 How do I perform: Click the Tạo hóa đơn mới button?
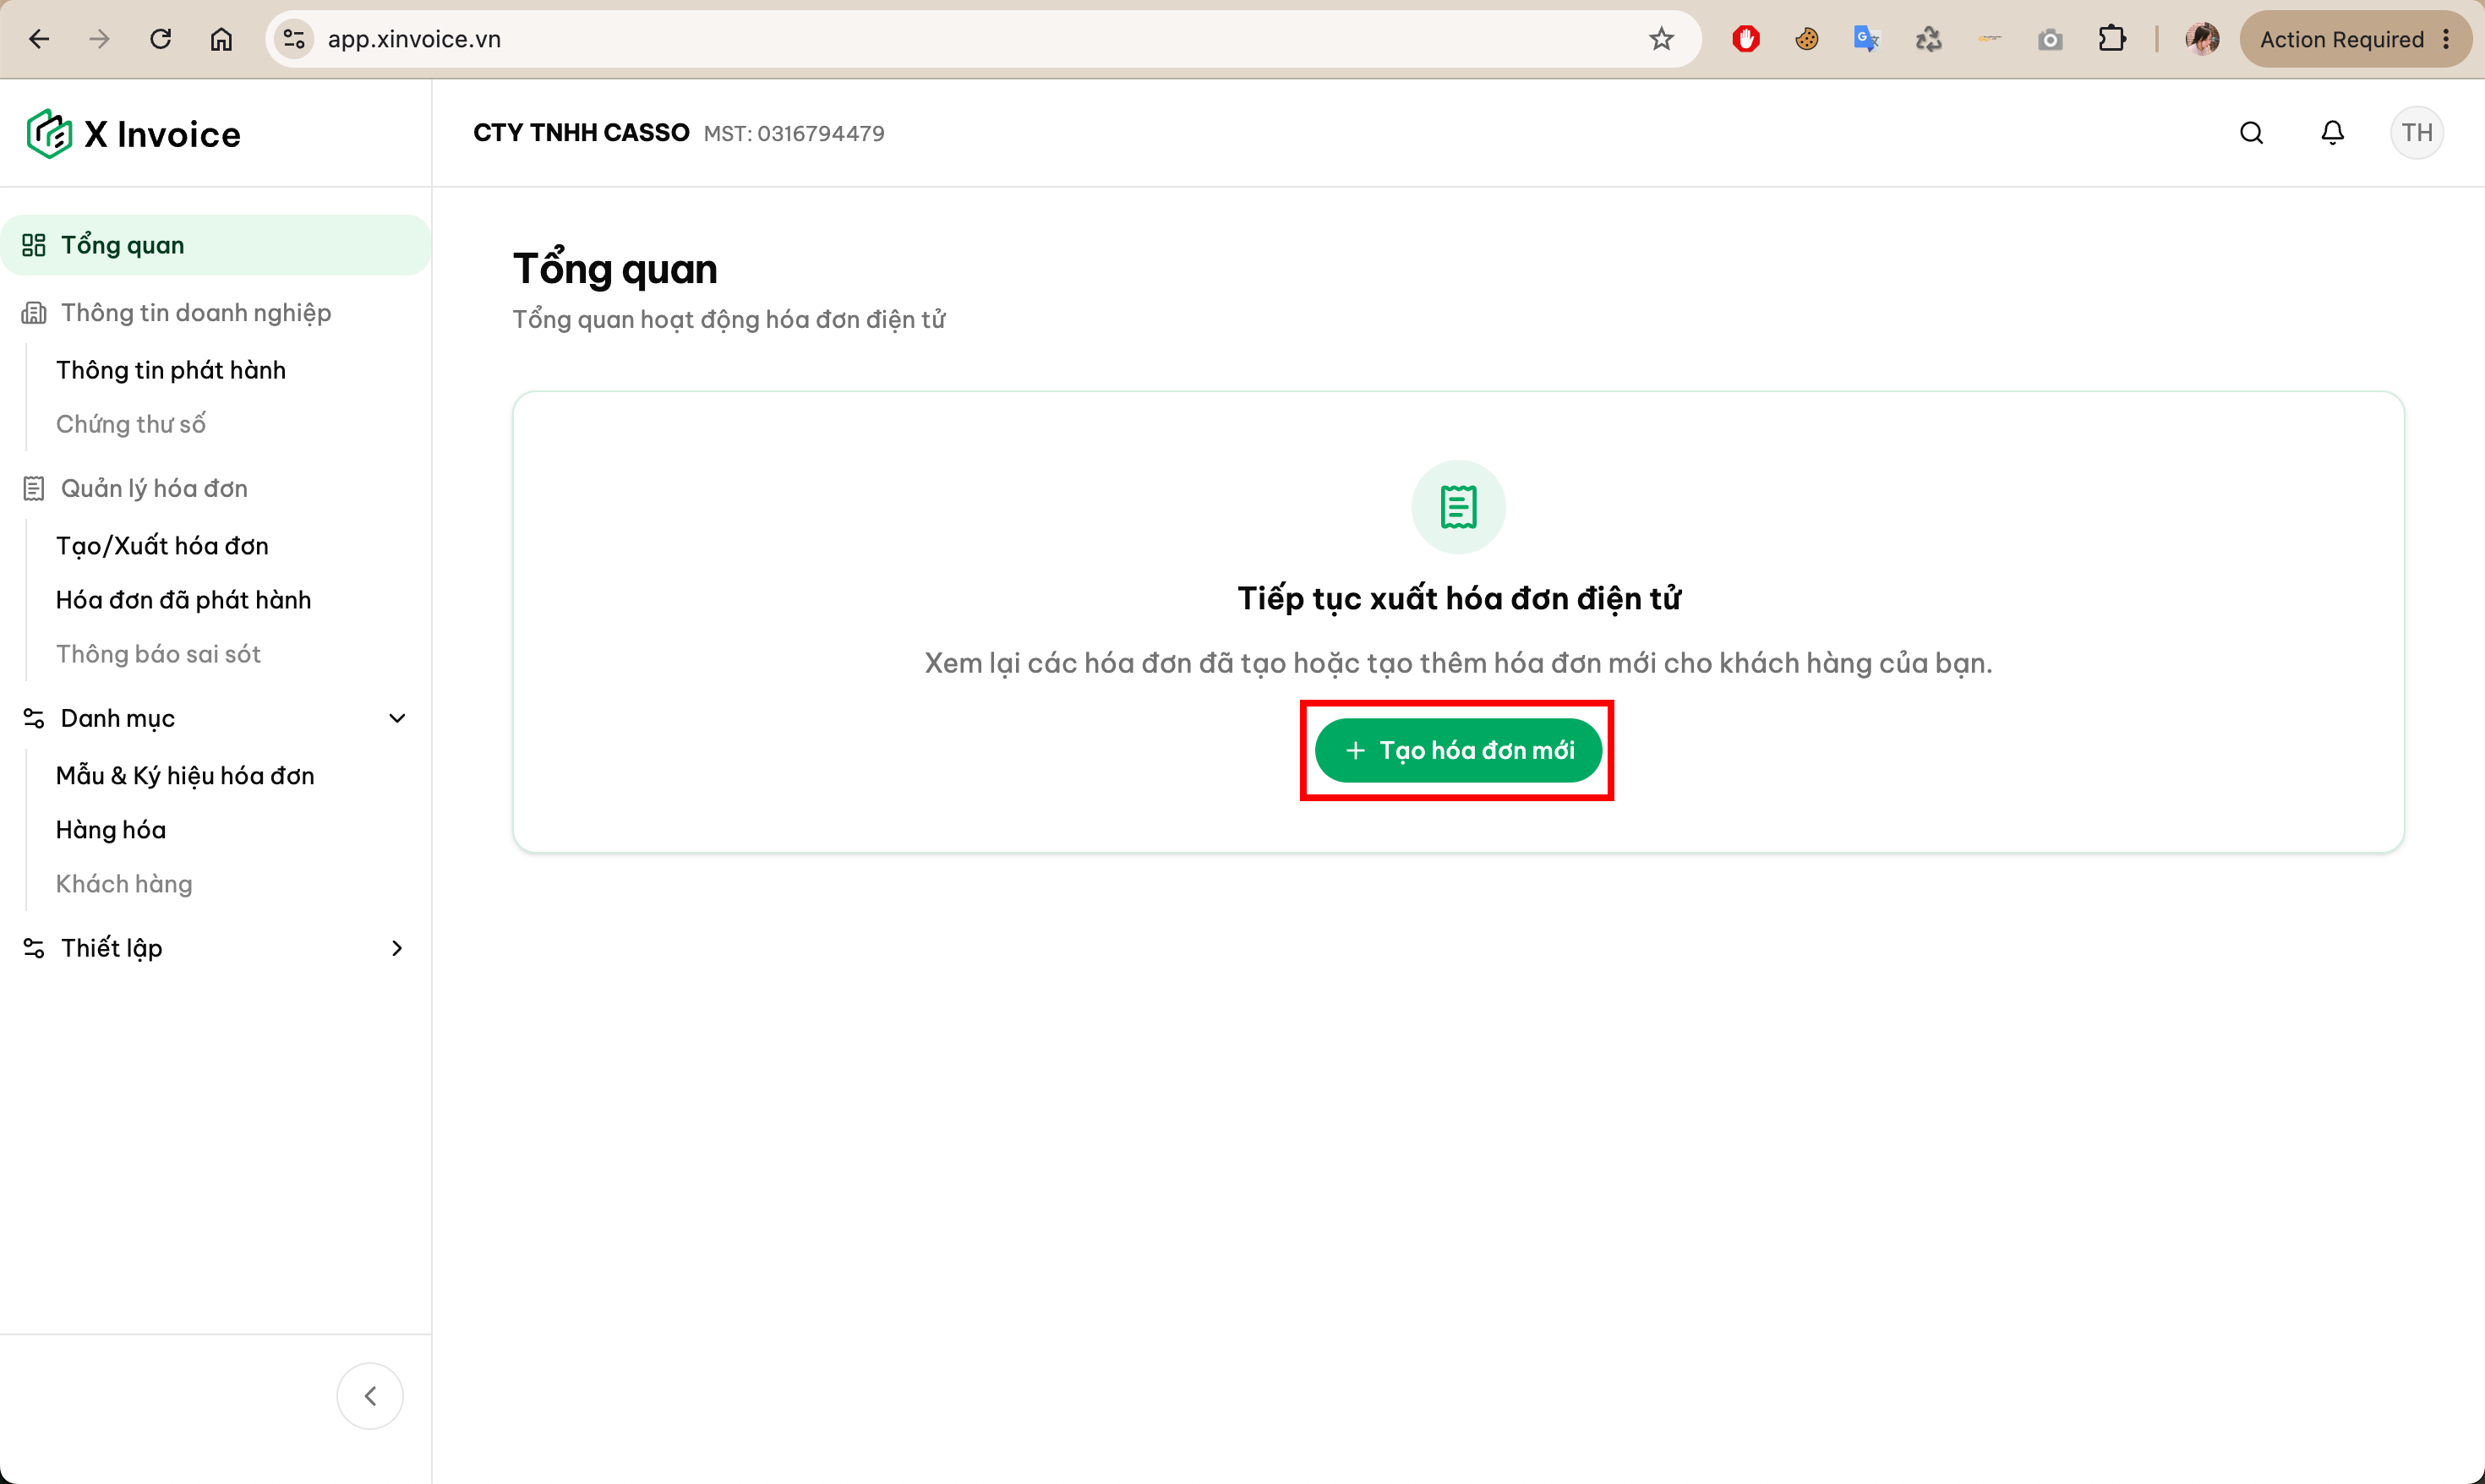click(1458, 750)
